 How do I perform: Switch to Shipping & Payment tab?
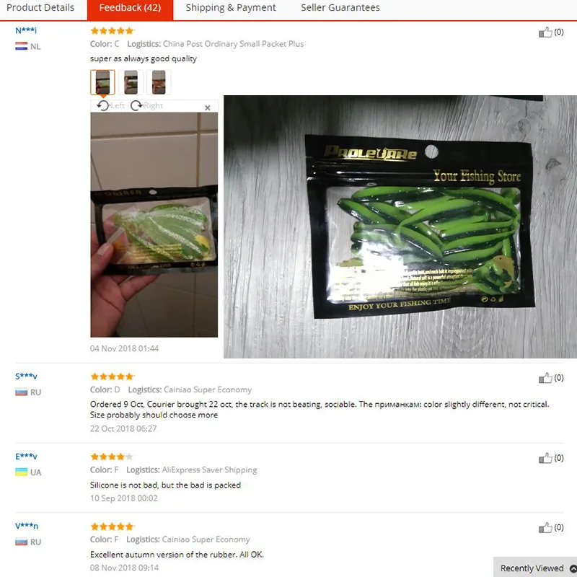230,8
